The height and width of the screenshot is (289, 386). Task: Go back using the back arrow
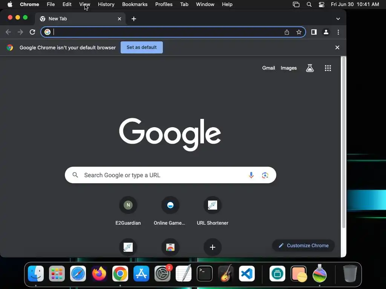[8, 32]
